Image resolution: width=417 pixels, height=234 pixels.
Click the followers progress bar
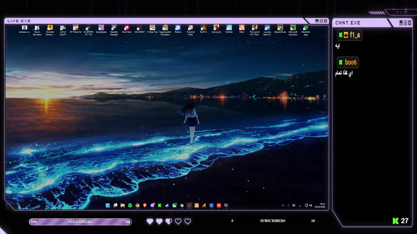(80, 222)
